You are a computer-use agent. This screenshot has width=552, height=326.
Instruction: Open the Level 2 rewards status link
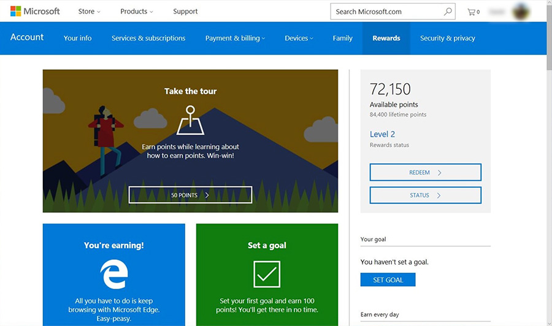click(x=382, y=134)
